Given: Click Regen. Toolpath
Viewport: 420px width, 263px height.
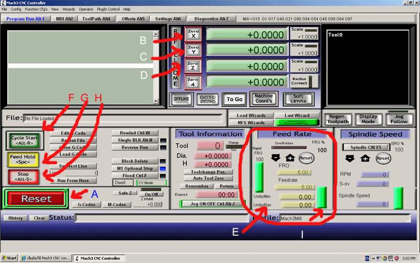Looking at the screenshot, I should [338, 119].
